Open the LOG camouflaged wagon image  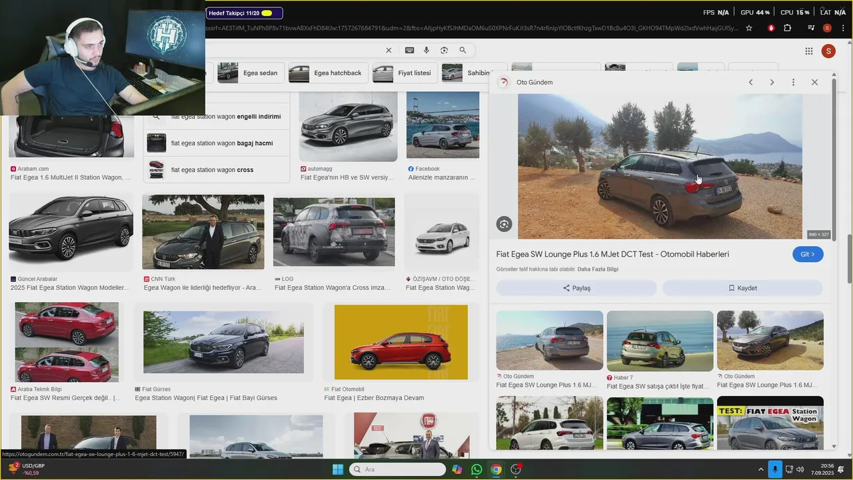334,232
